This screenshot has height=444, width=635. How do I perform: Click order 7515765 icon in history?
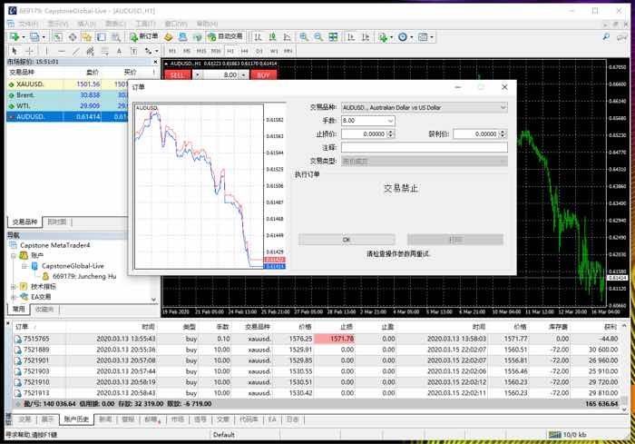pyautogui.click(x=19, y=338)
